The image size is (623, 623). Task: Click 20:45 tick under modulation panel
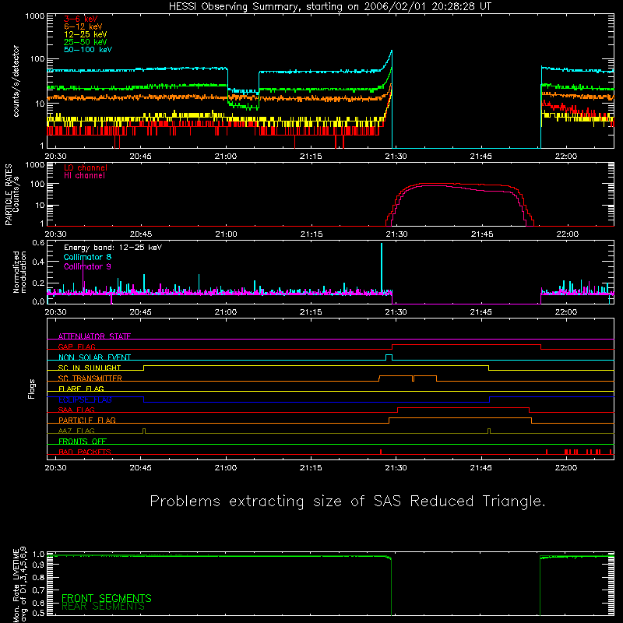coord(141,312)
